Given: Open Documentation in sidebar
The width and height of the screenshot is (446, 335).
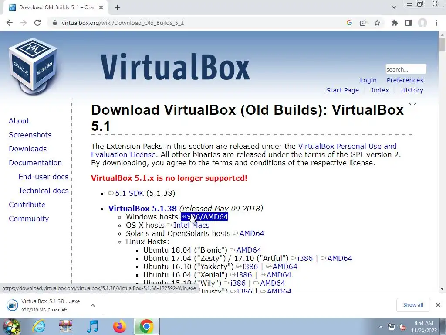Looking at the screenshot, I should (35, 163).
